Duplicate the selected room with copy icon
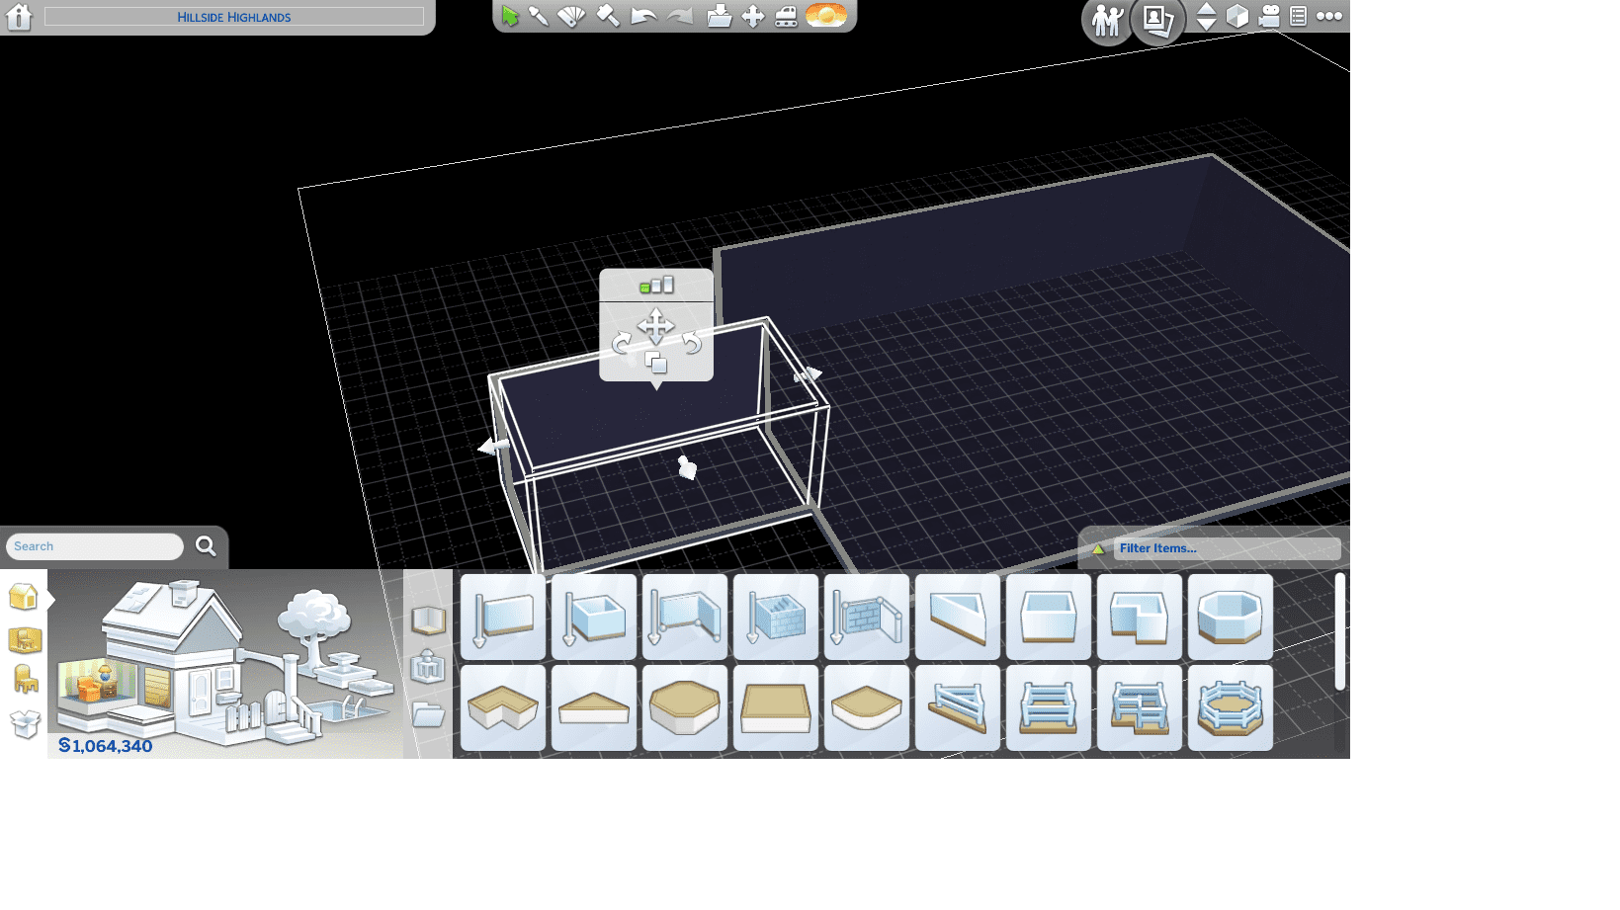Screen dimensions: 1620x910 (655, 364)
